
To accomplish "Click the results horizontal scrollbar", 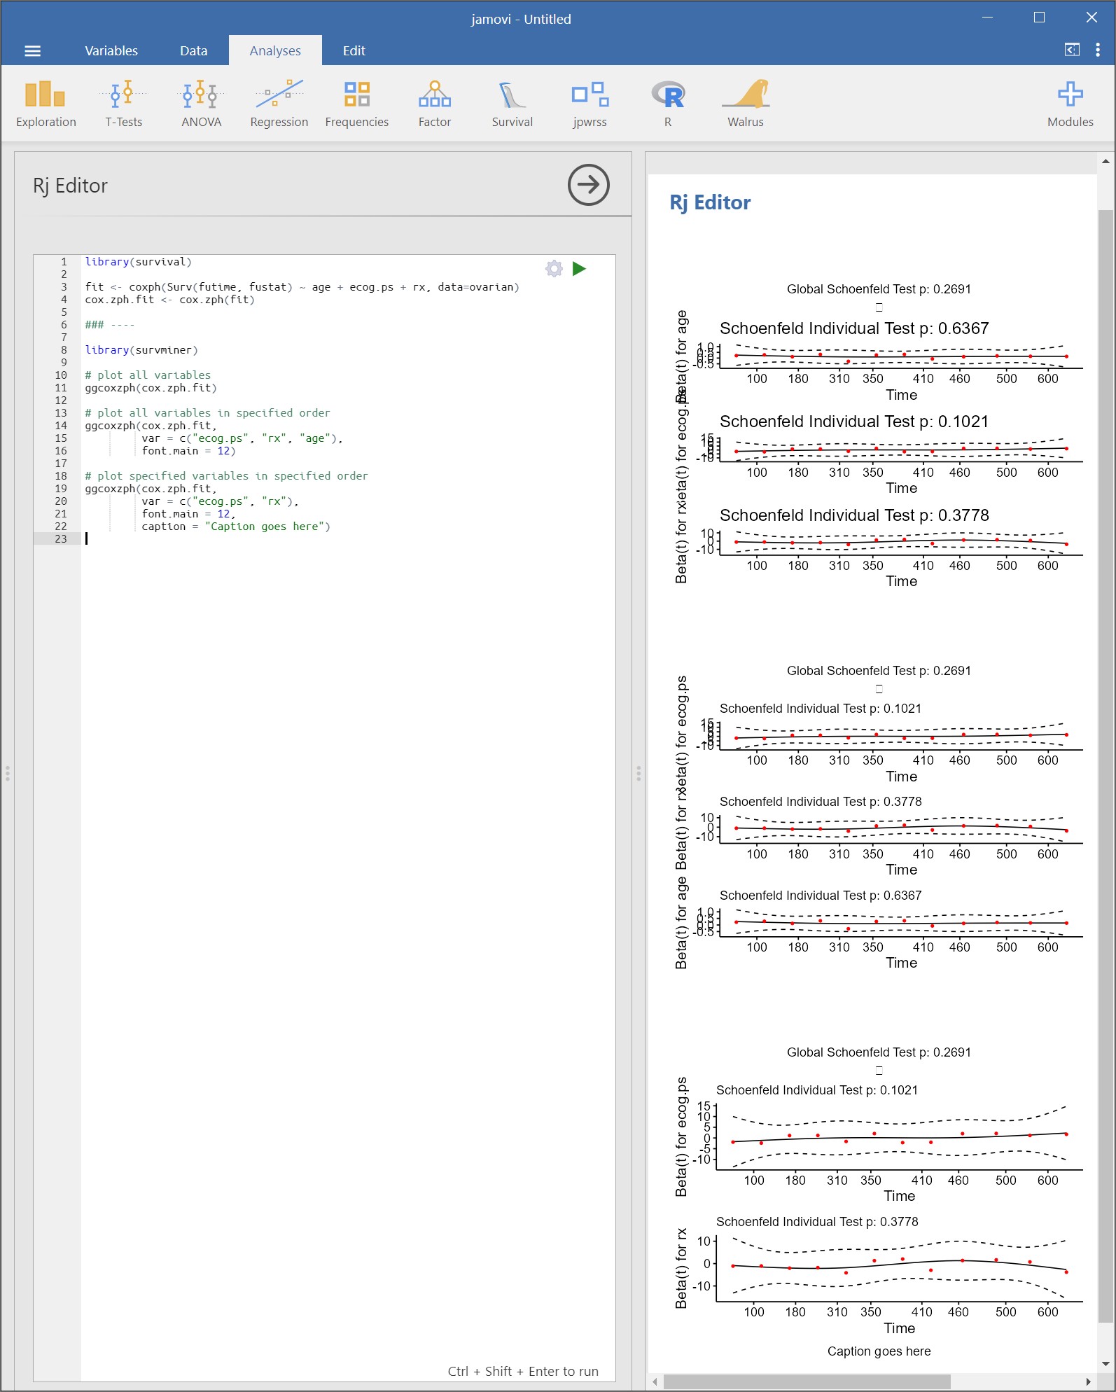I will pyautogui.click(x=805, y=1381).
